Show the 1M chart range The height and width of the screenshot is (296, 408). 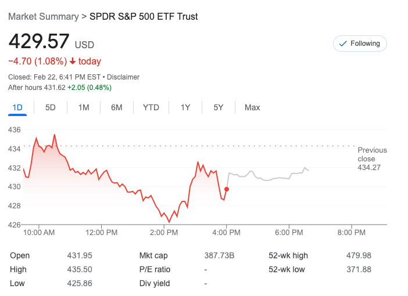(84, 107)
